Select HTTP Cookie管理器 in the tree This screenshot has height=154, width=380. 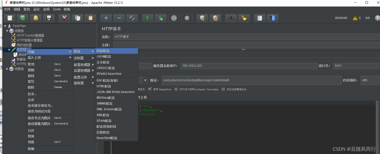[30, 35]
